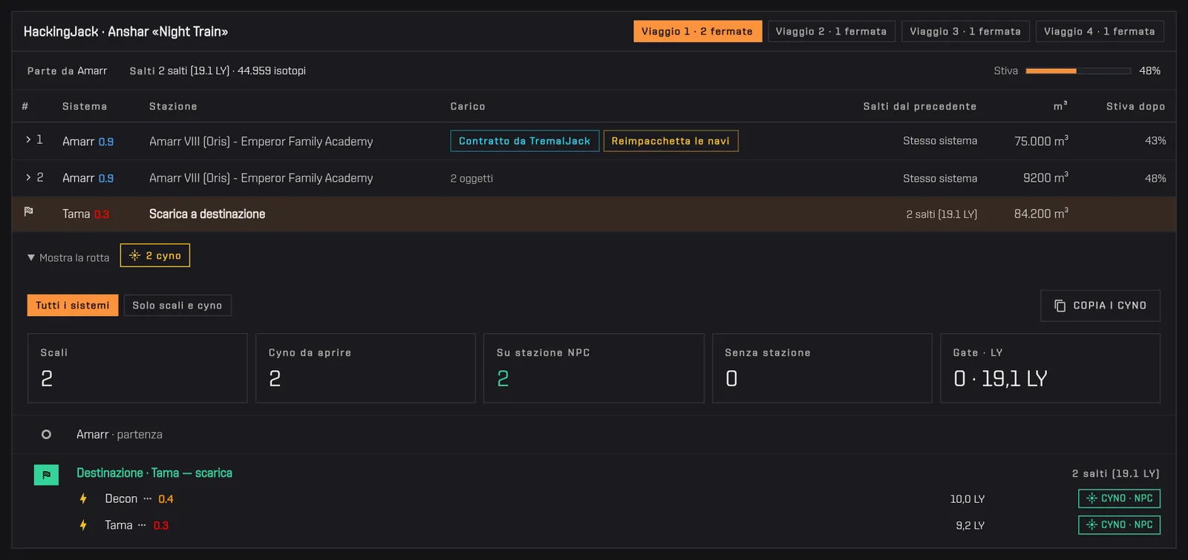This screenshot has width=1188, height=560.
Task: Select Solo scali e cyno filter
Action: (x=177, y=306)
